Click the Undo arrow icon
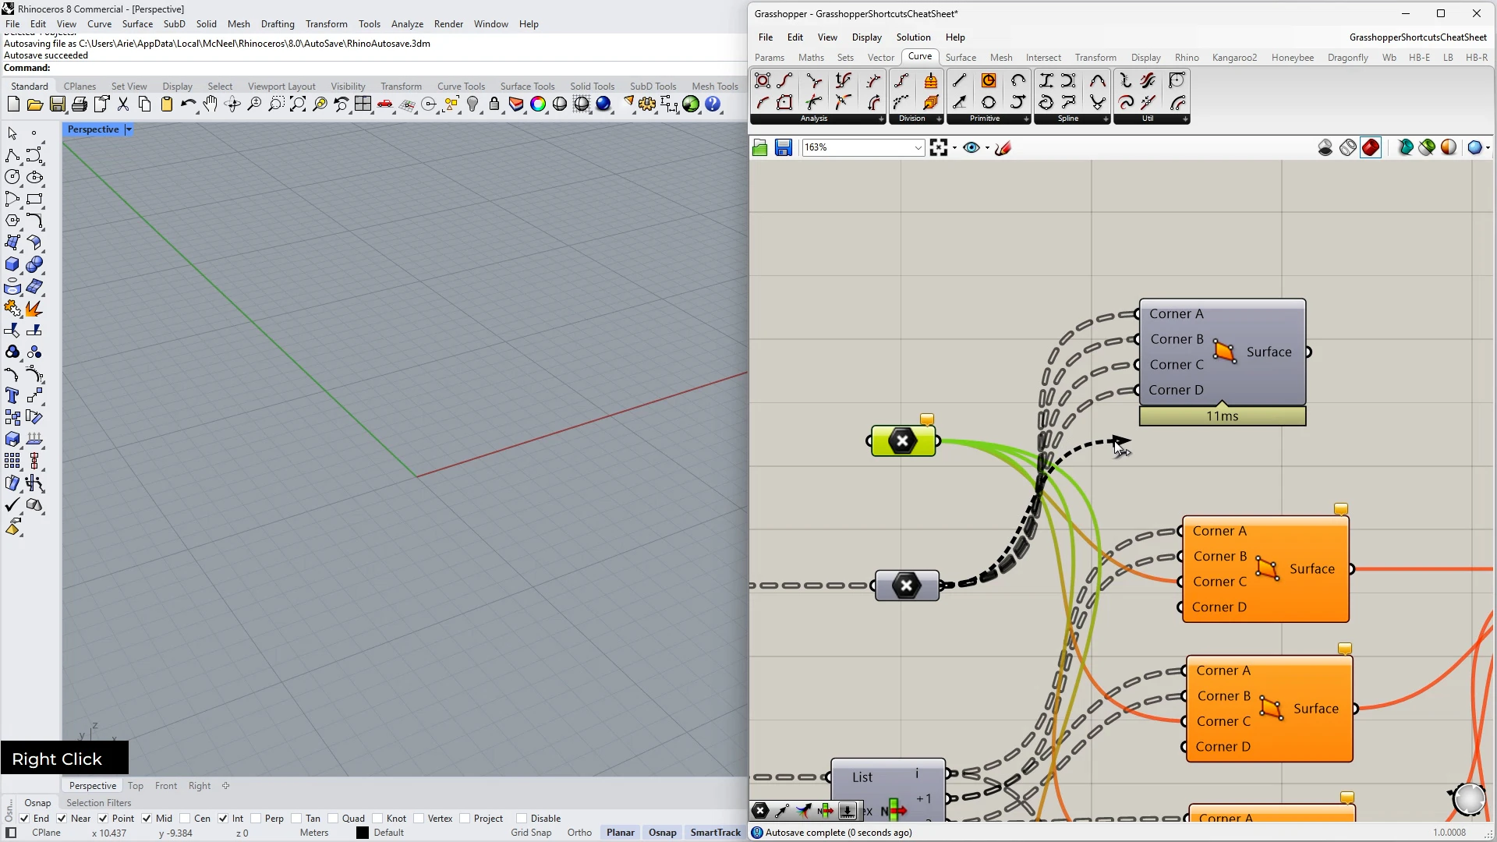 point(187,104)
